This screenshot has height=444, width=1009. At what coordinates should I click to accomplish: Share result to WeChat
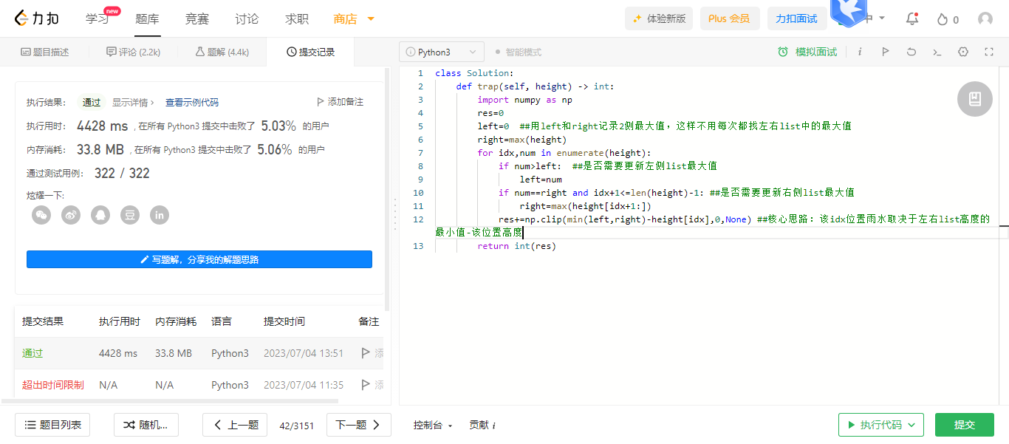41,215
